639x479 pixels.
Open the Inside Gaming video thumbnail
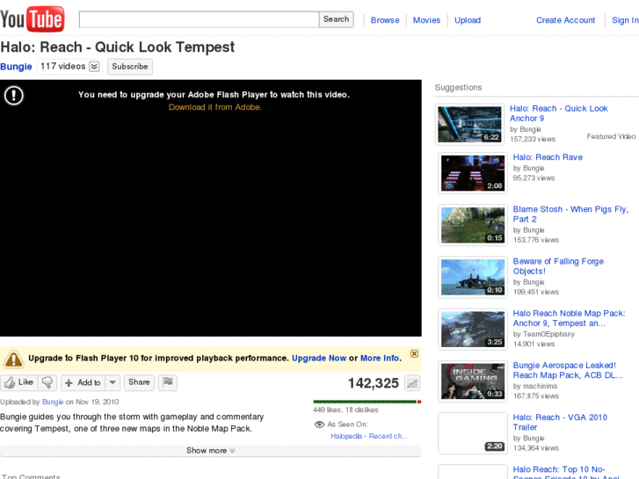(x=473, y=381)
